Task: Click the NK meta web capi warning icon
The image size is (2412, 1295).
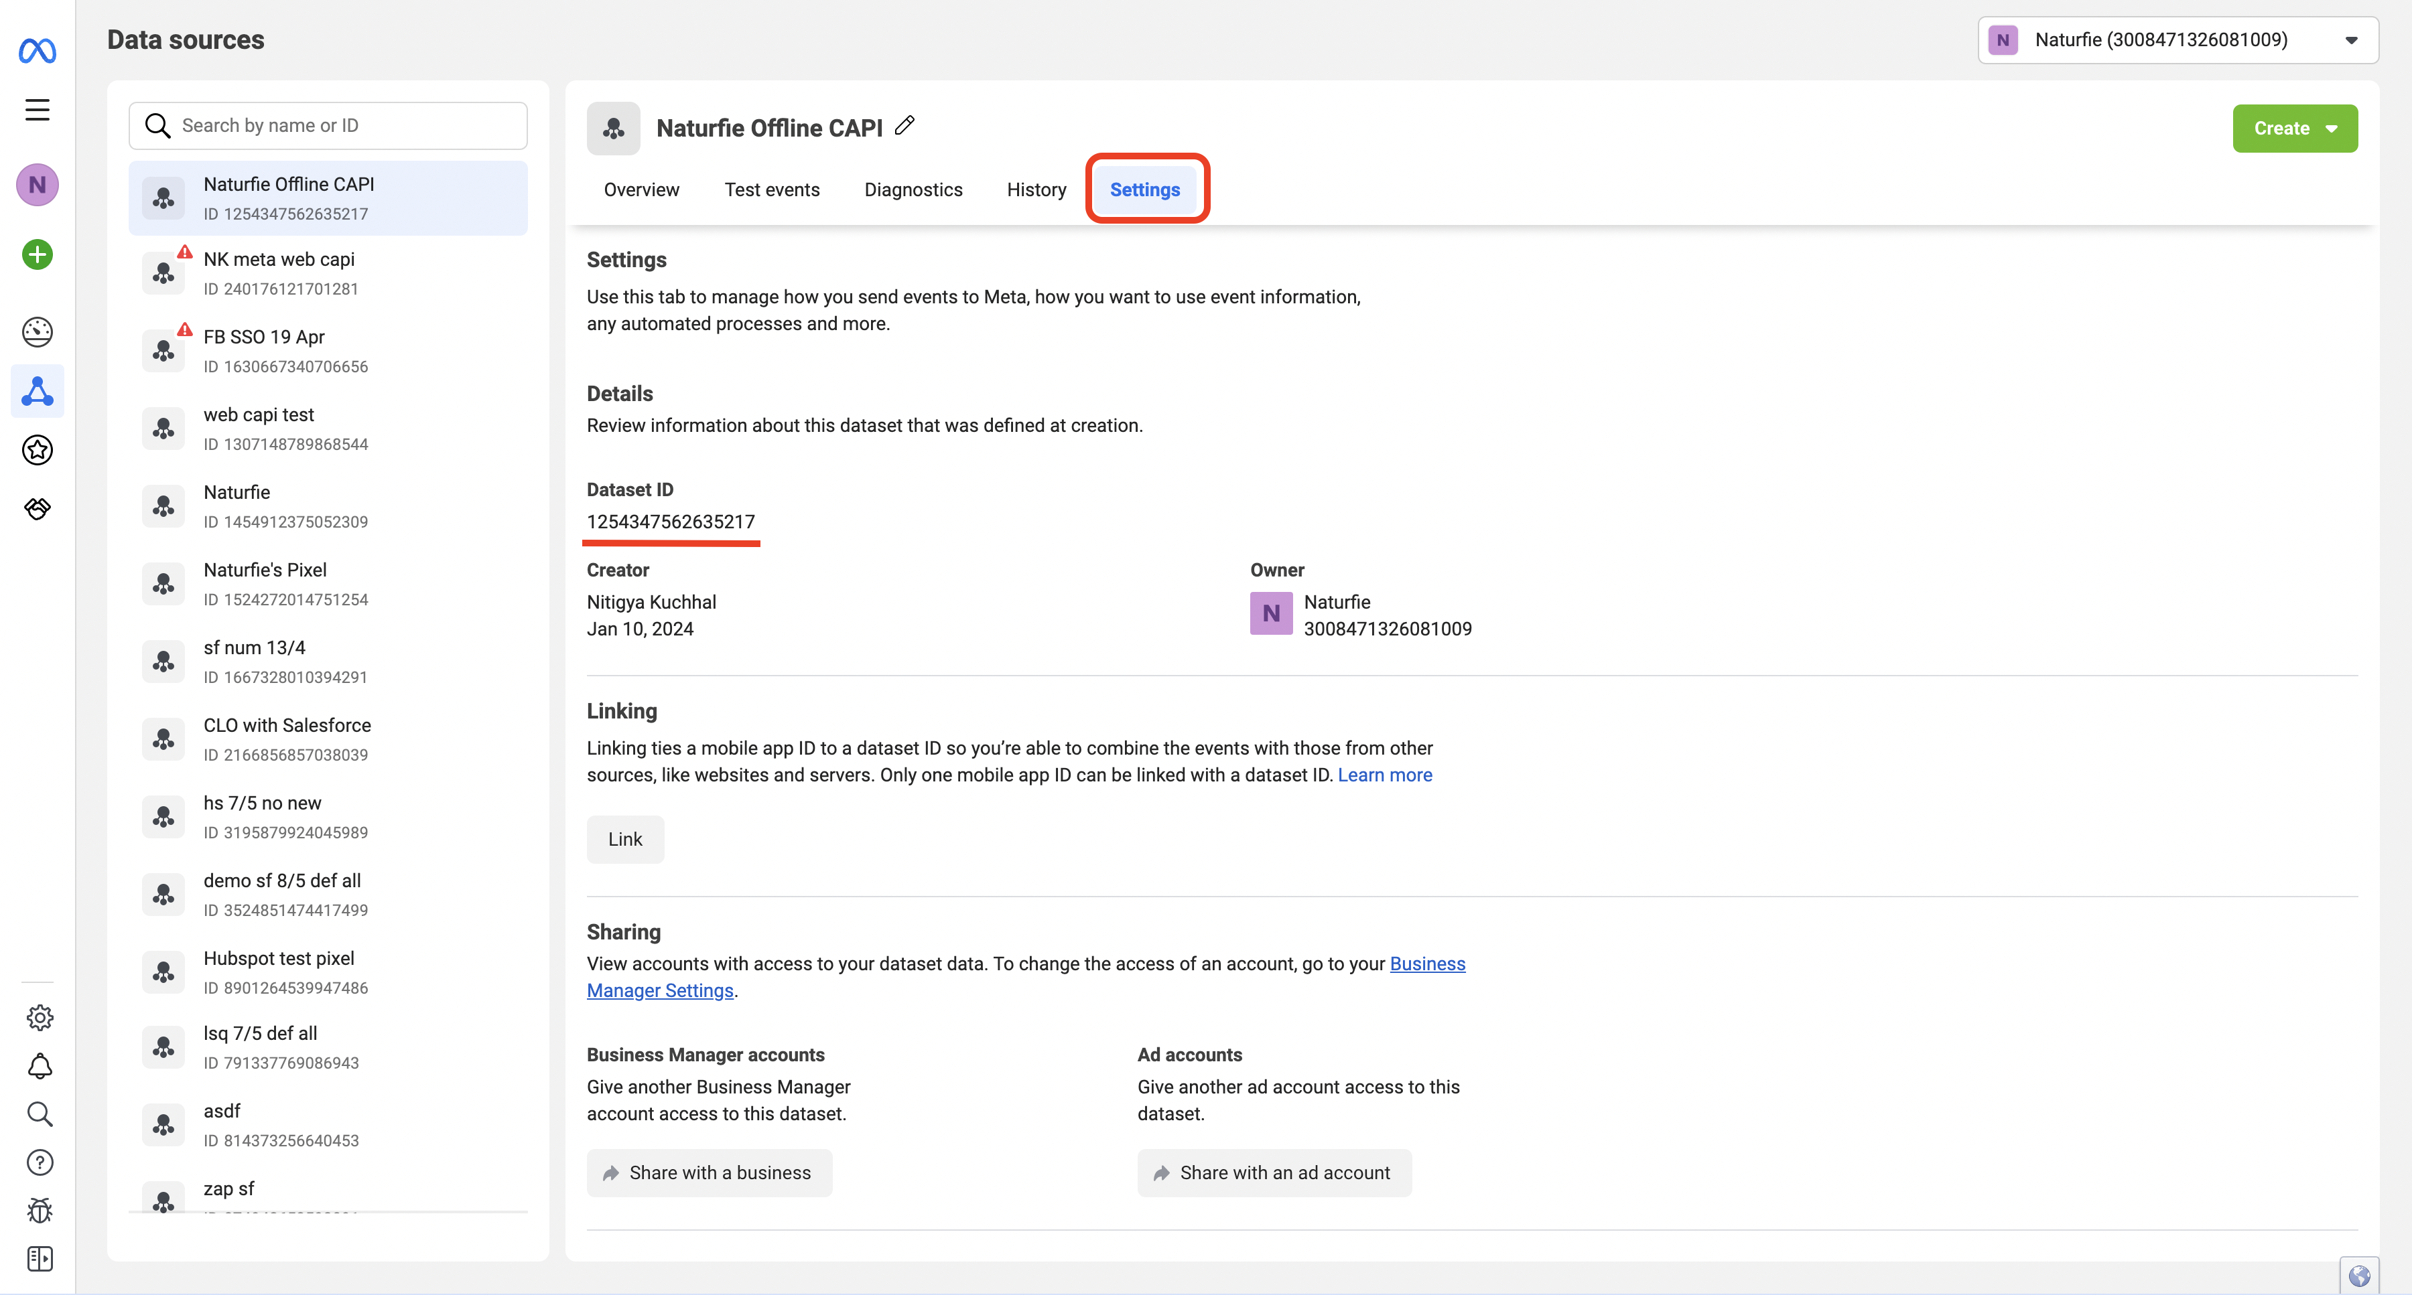Action: tap(184, 252)
